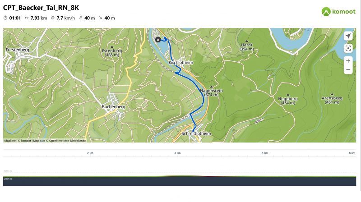Open the Maplibre attribution link
This screenshot has height=202, width=361.
[10, 141]
